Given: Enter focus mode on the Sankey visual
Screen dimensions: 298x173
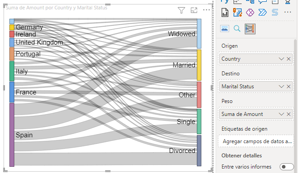Looking at the screenshot, I should pos(194,10).
